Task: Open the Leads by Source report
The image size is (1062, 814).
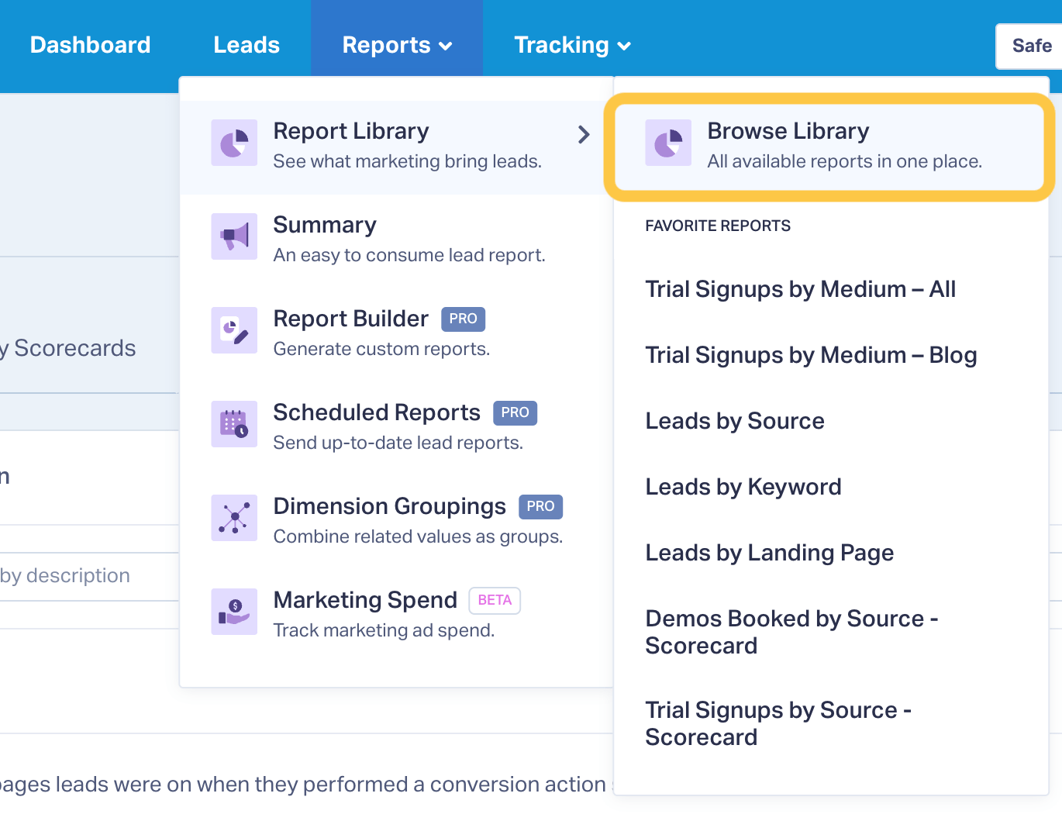Action: tap(735, 421)
